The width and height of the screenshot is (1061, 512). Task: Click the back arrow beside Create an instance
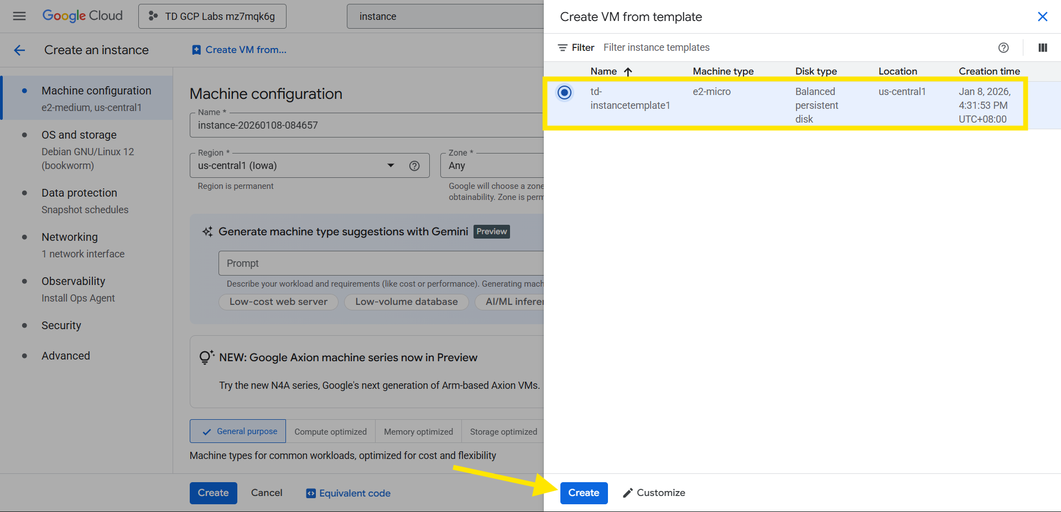pos(19,50)
